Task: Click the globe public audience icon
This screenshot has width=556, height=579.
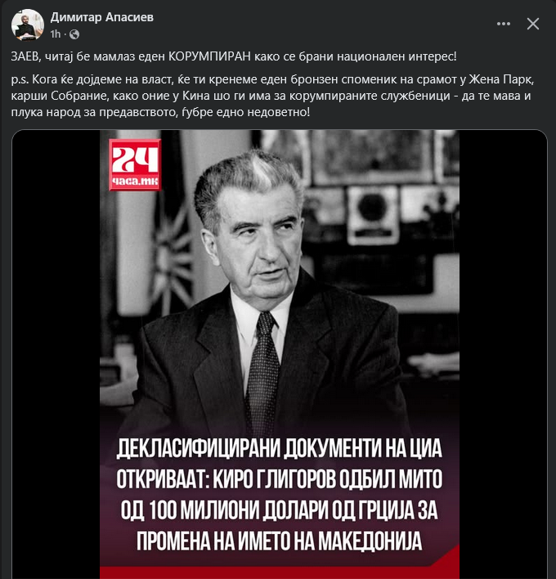Action: pyautogui.click(x=74, y=34)
